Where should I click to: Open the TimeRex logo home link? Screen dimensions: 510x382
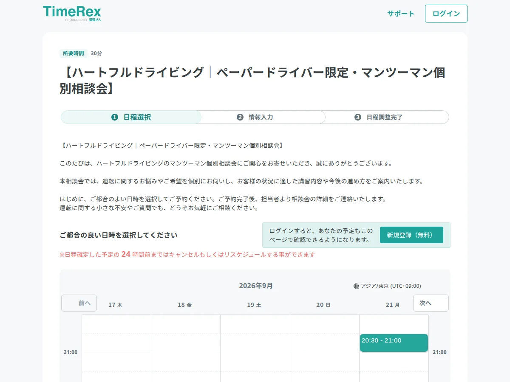click(72, 13)
